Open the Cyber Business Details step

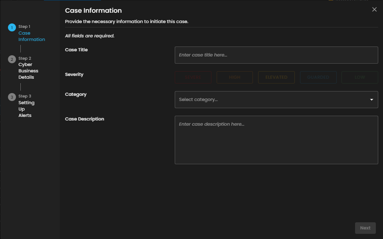[28, 71]
